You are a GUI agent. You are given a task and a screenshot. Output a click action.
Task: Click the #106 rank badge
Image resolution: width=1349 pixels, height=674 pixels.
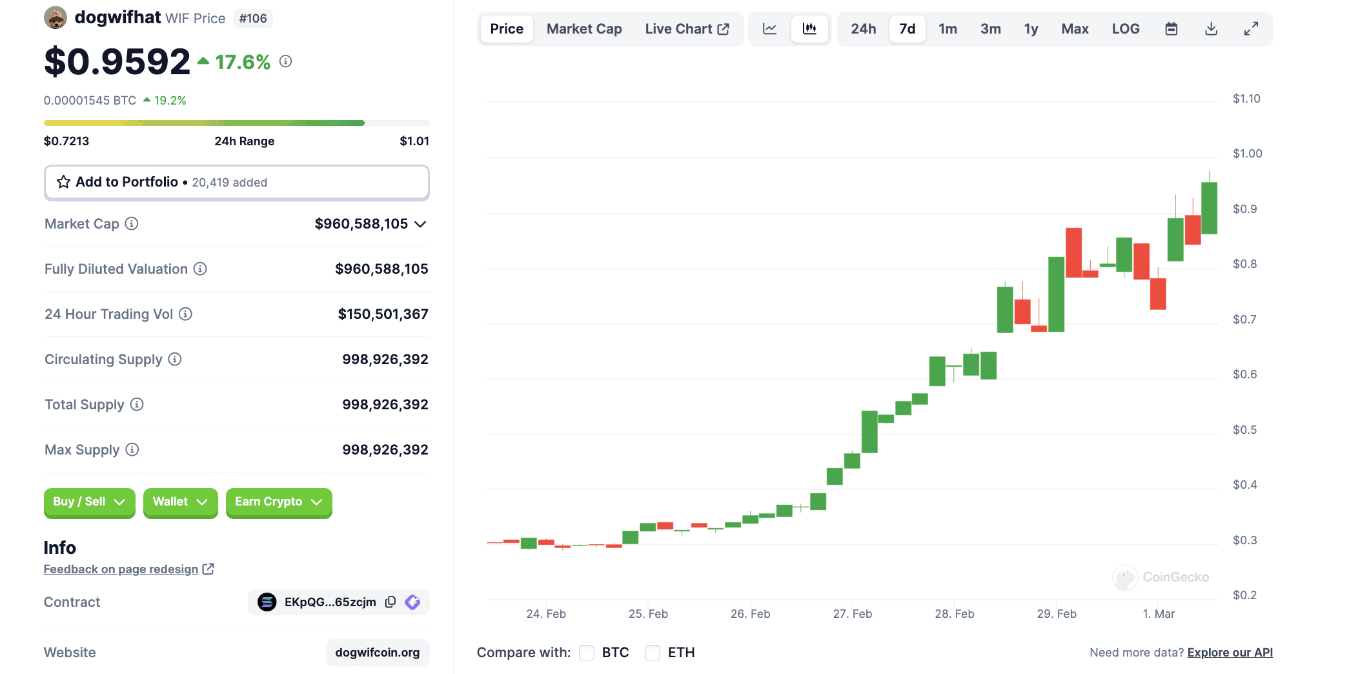coord(252,18)
